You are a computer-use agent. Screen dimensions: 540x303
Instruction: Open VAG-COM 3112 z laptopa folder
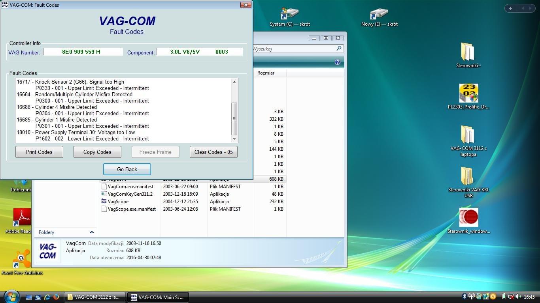[468, 141]
